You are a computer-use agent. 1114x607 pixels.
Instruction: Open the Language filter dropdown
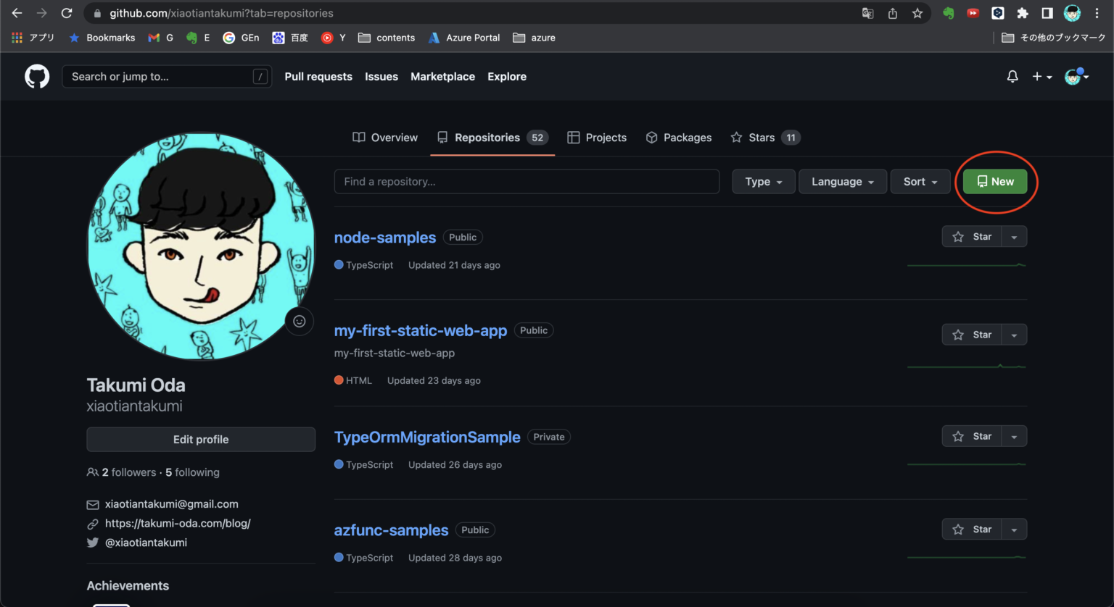click(x=842, y=181)
